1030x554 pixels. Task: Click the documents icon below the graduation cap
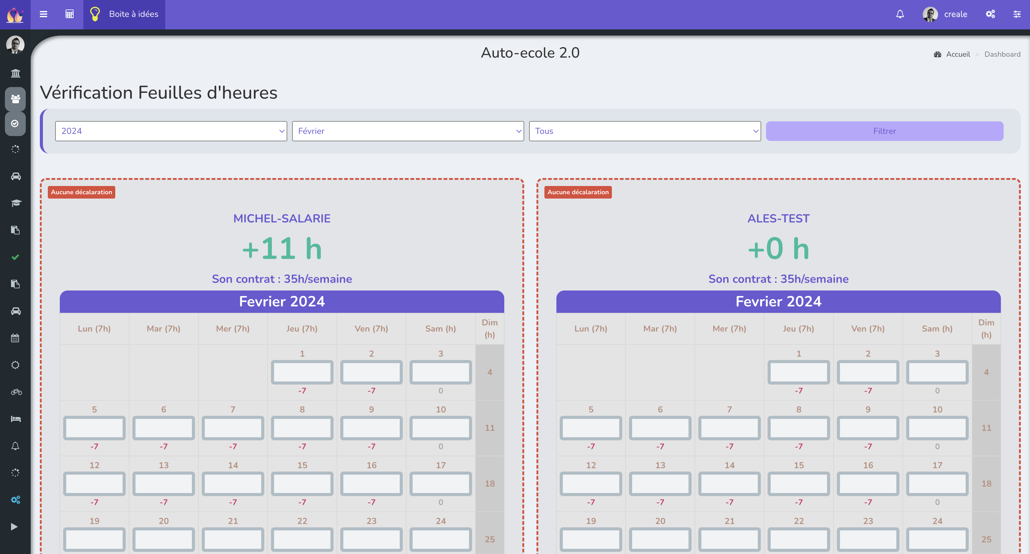15,230
